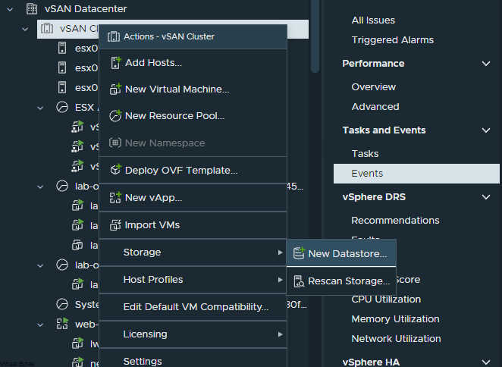Open Tasks under Tasks and Events
The height and width of the screenshot is (367, 502).
(x=365, y=154)
